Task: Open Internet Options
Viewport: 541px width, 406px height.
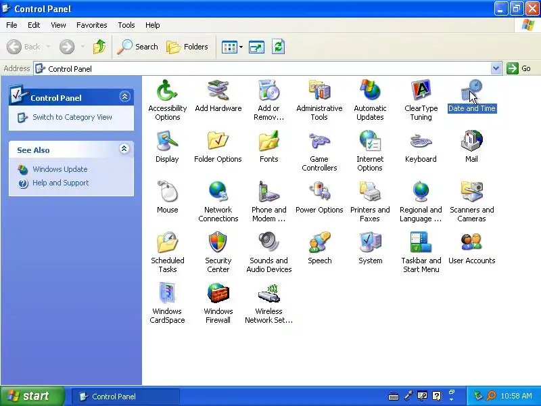Action: tap(370, 151)
